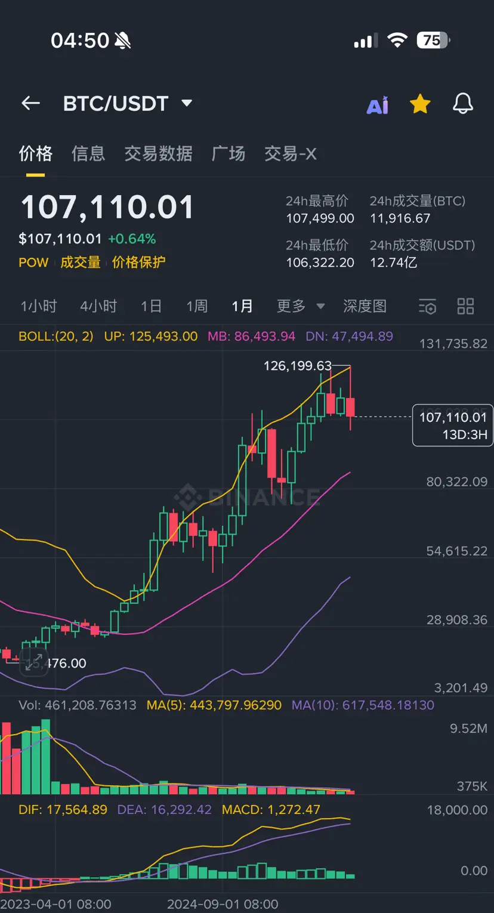Tap the 28,908.36 axis label
The image size is (494, 913).
[456, 620]
